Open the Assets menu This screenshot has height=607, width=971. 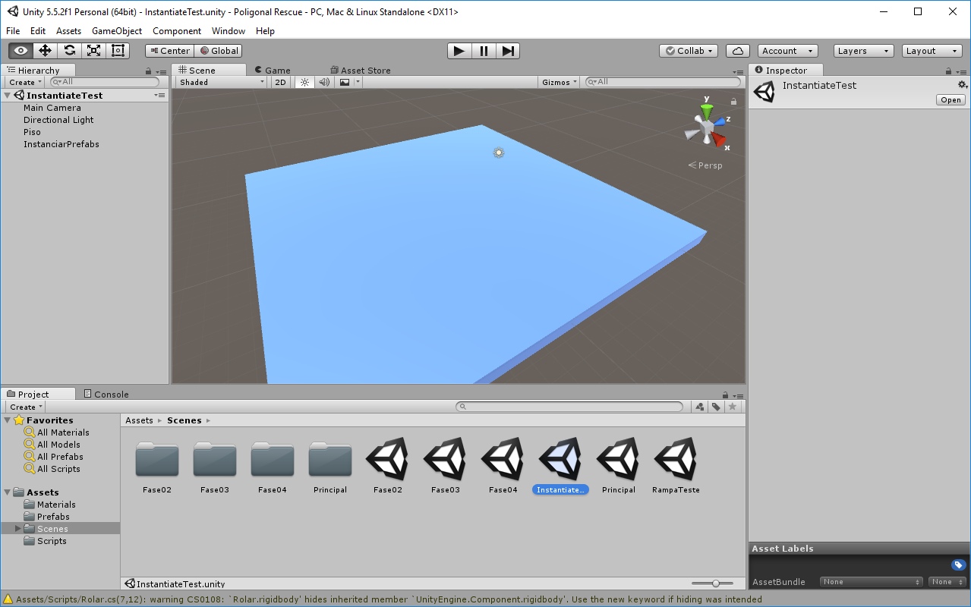click(x=68, y=31)
